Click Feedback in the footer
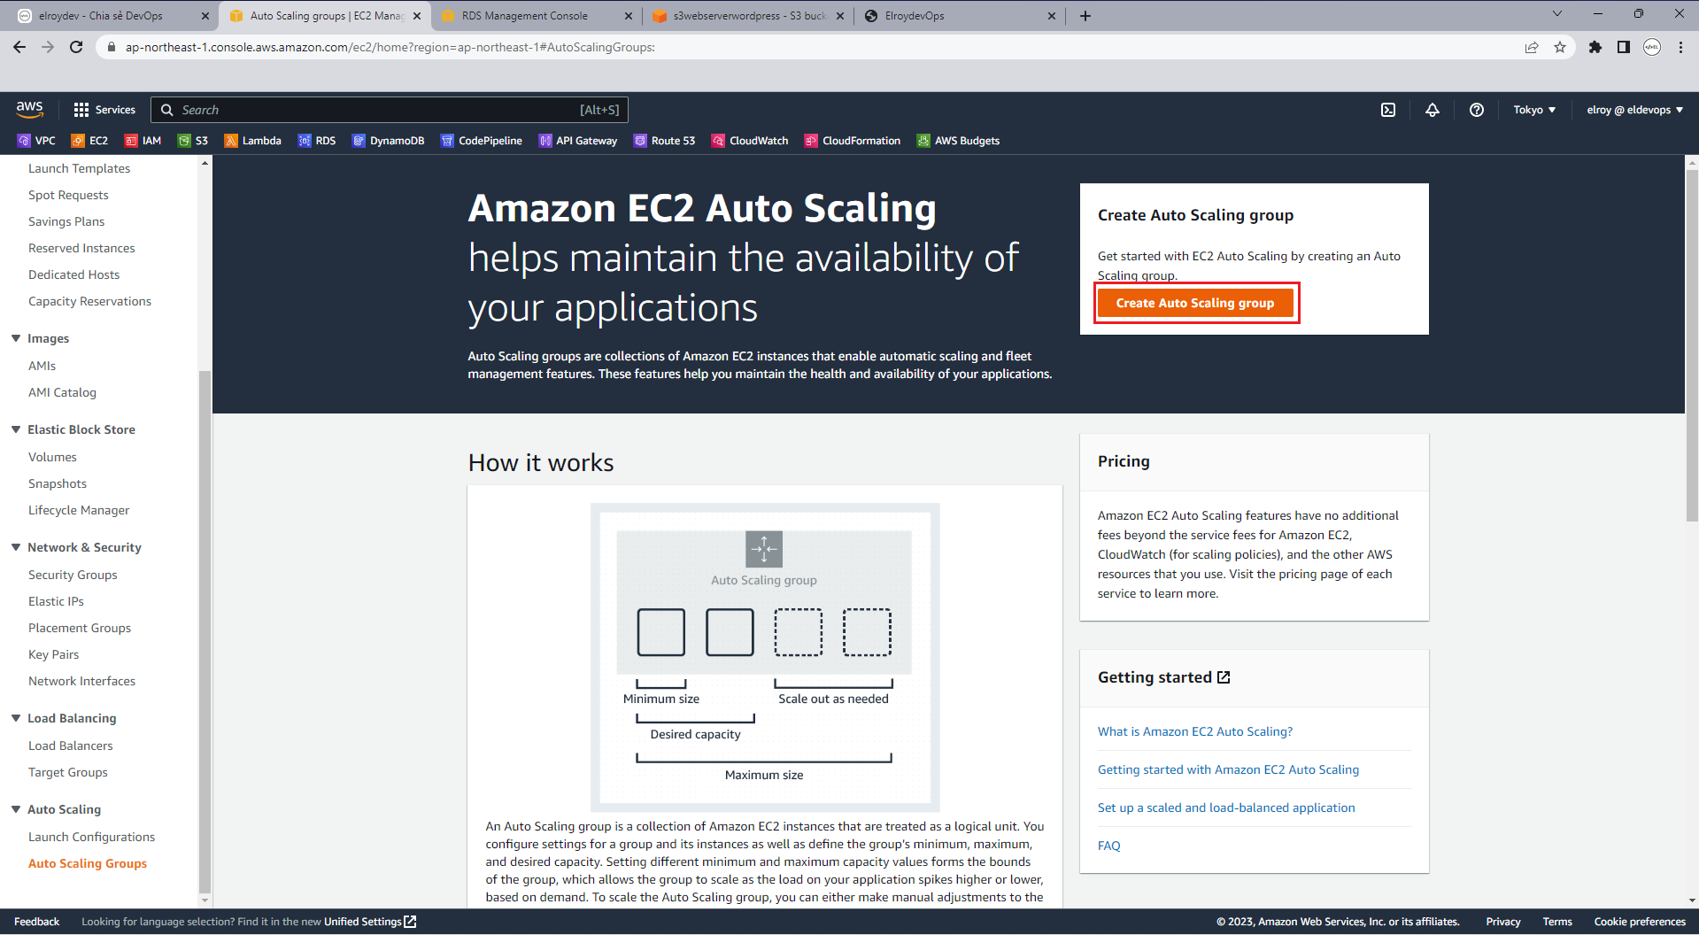The width and height of the screenshot is (1699, 935). [x=36, y=922]
